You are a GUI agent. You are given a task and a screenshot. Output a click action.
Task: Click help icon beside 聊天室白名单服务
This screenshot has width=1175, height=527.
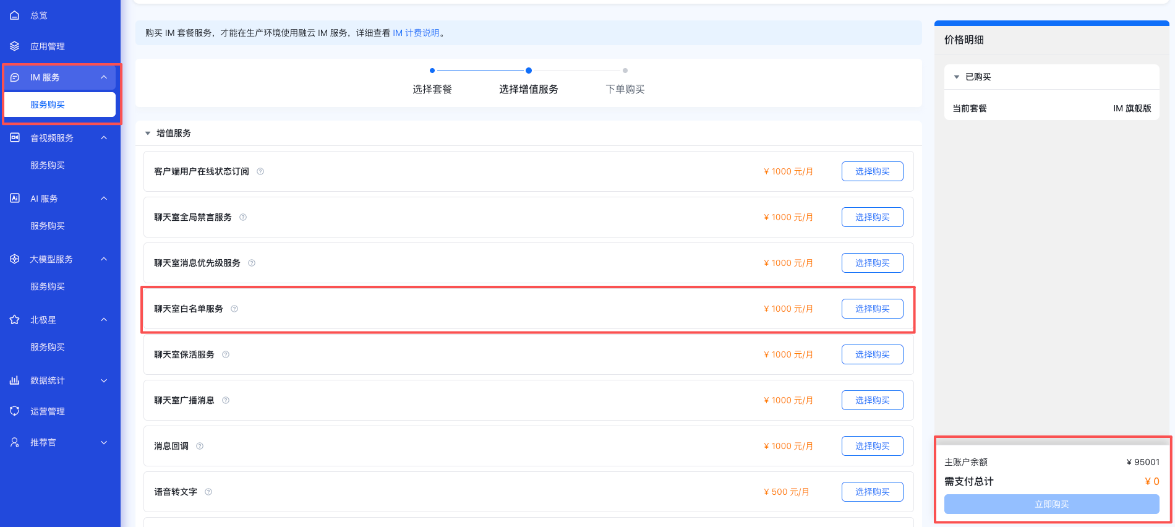[234, 309]
